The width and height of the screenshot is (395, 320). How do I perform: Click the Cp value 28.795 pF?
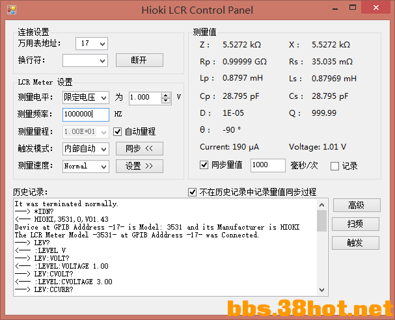coord(241,96)
